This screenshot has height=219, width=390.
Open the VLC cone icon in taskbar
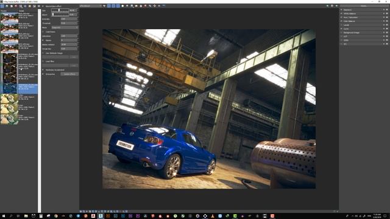[213, 216]
